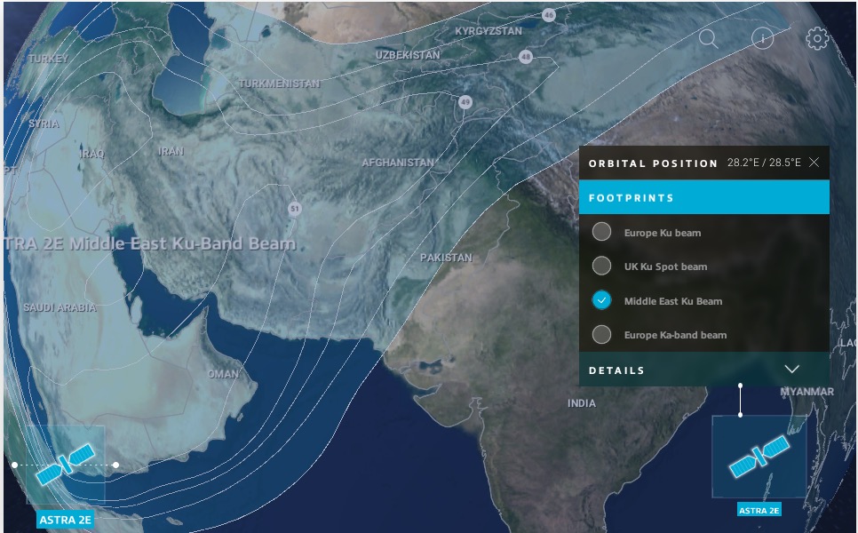The image size is (858, 533).
Task: Click the UZBEKISTAN map label
Action: [408, 55]
